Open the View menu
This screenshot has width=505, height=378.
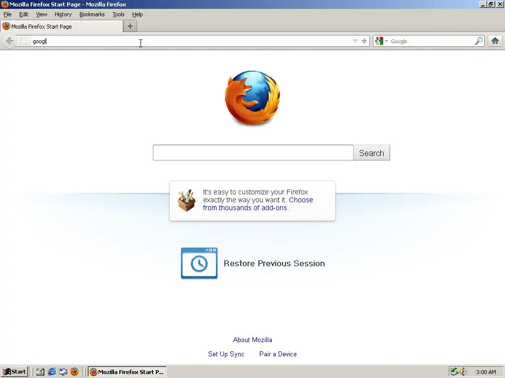point(41,14)
